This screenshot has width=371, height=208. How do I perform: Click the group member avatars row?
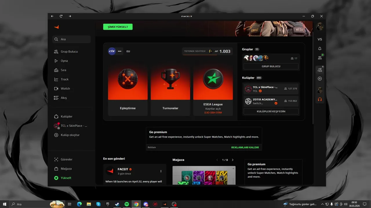click(256, 58)
